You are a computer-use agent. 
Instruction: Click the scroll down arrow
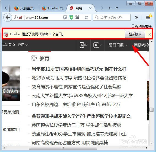click(x=152, y=143)
